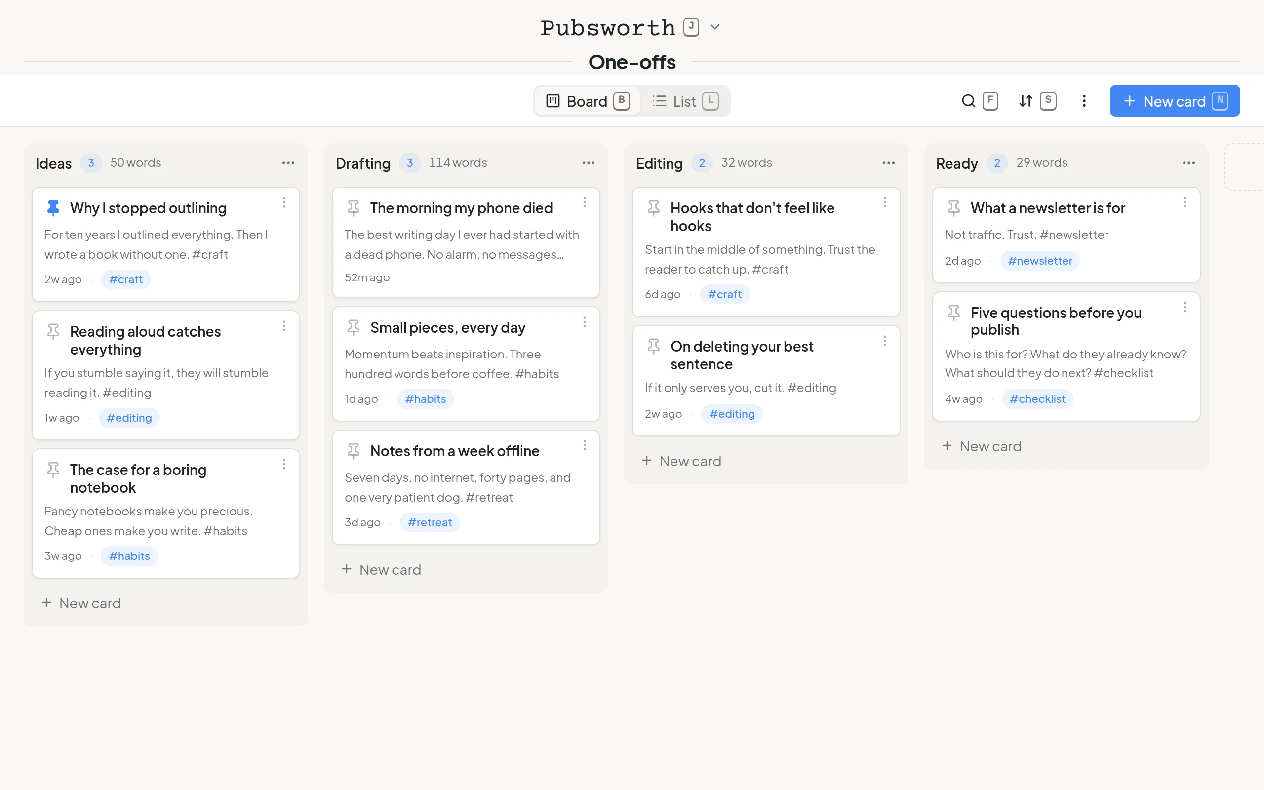Open menu for 'Why I stopped outlining' card
The width and height of the screenshot is (1264, 790).
pyautogui.click(x=284, y=203)
